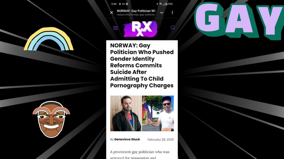Tap the reduxx.info URL text
This screenshot has width=284, height=159.
[136, 15]
